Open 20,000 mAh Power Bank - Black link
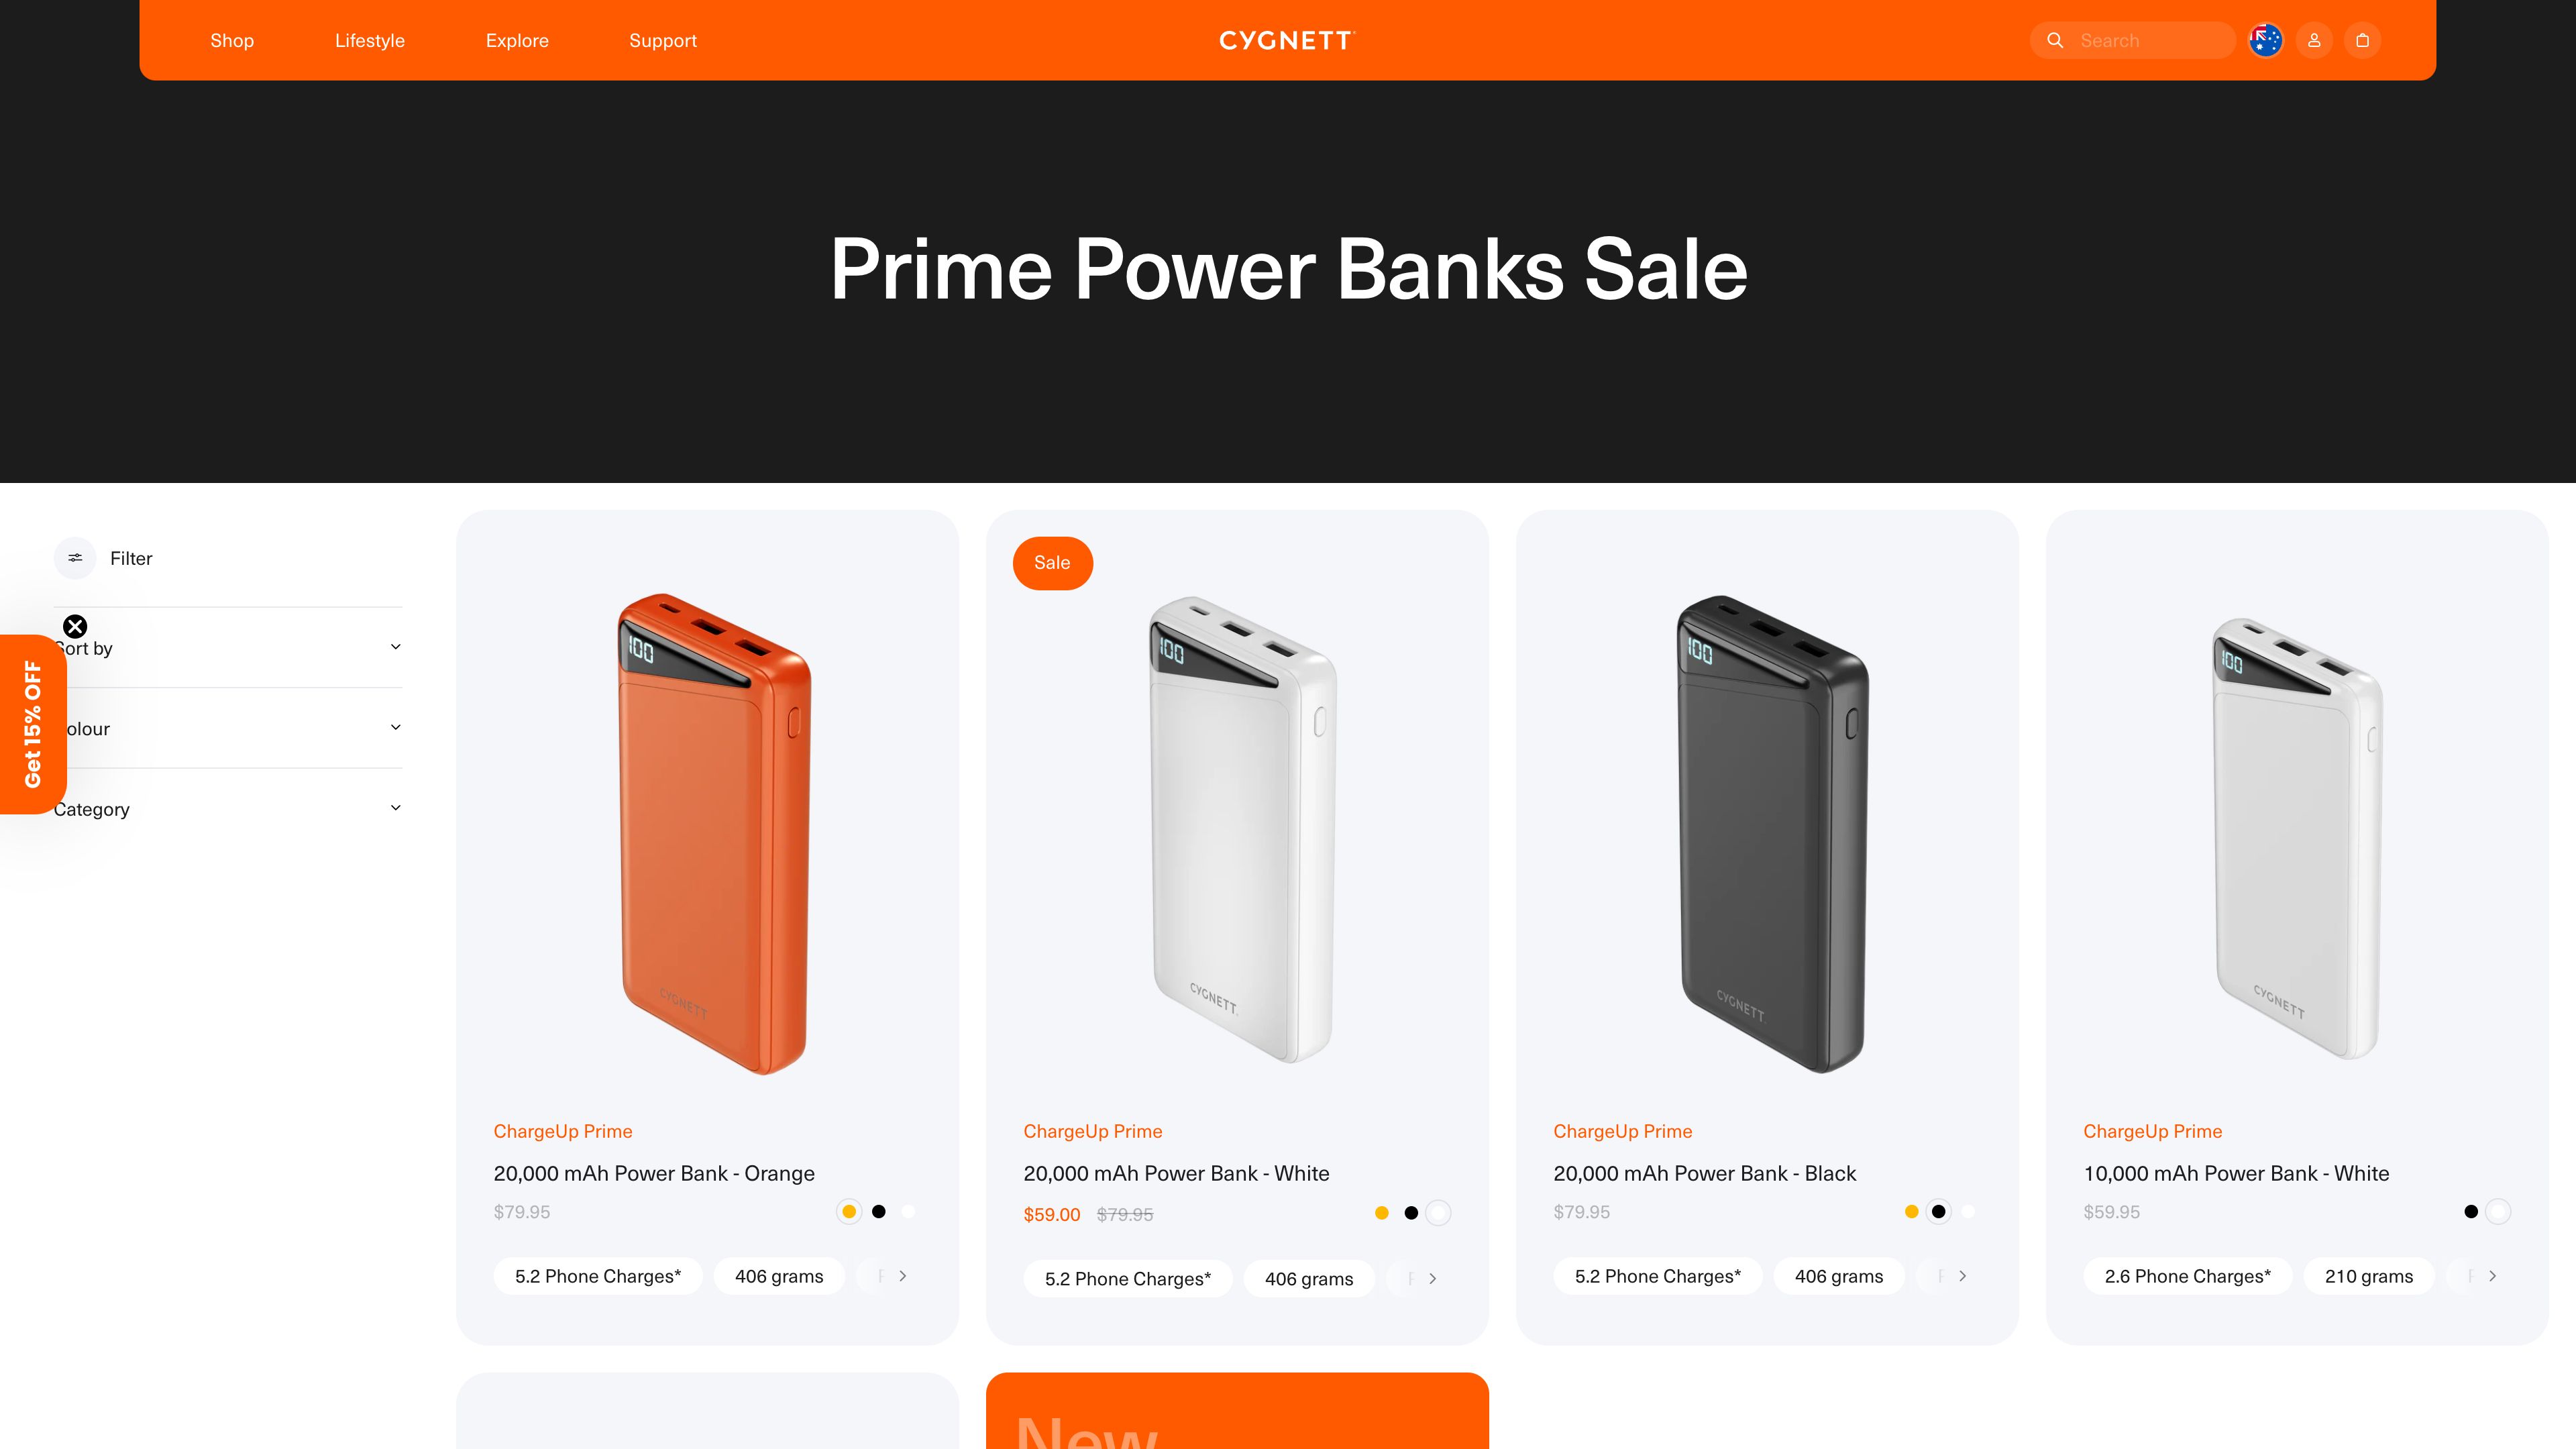This screenshot has width=2576, height=1449. click(x=1704, y=1173)
